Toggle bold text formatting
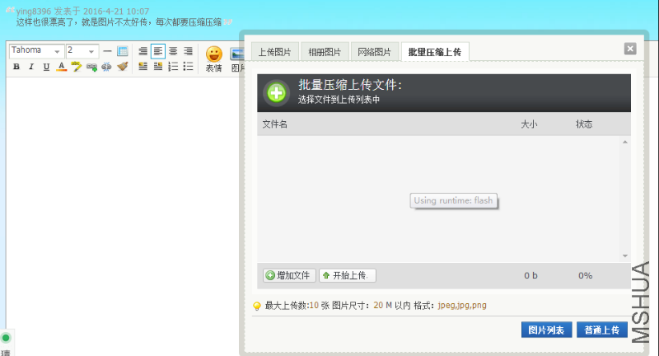The width and height of the screenshot is (659, 356). tap(16, 67)
